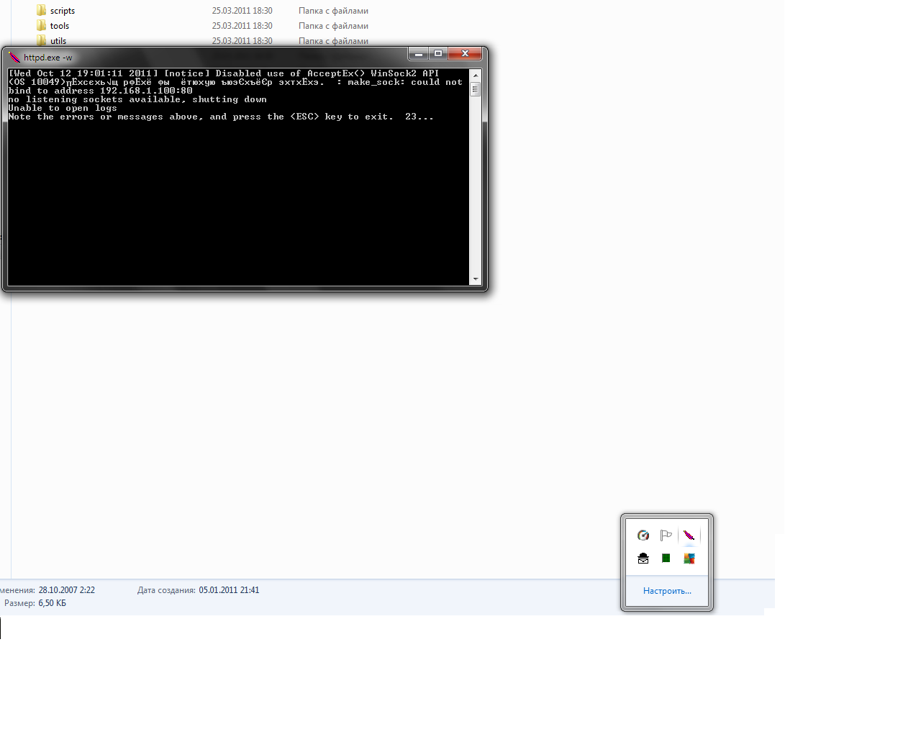The width and height of the screenshot is (921, 737).
Task: Click modified date 28.10.2007 2:22
Action: pyautogui.click(x=66, y=590)
